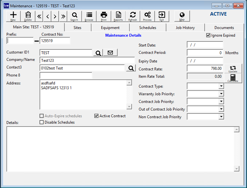
Task: Click the Address box scrollbar down arrow
Action: pyautogui.click(x=129, y=107)
